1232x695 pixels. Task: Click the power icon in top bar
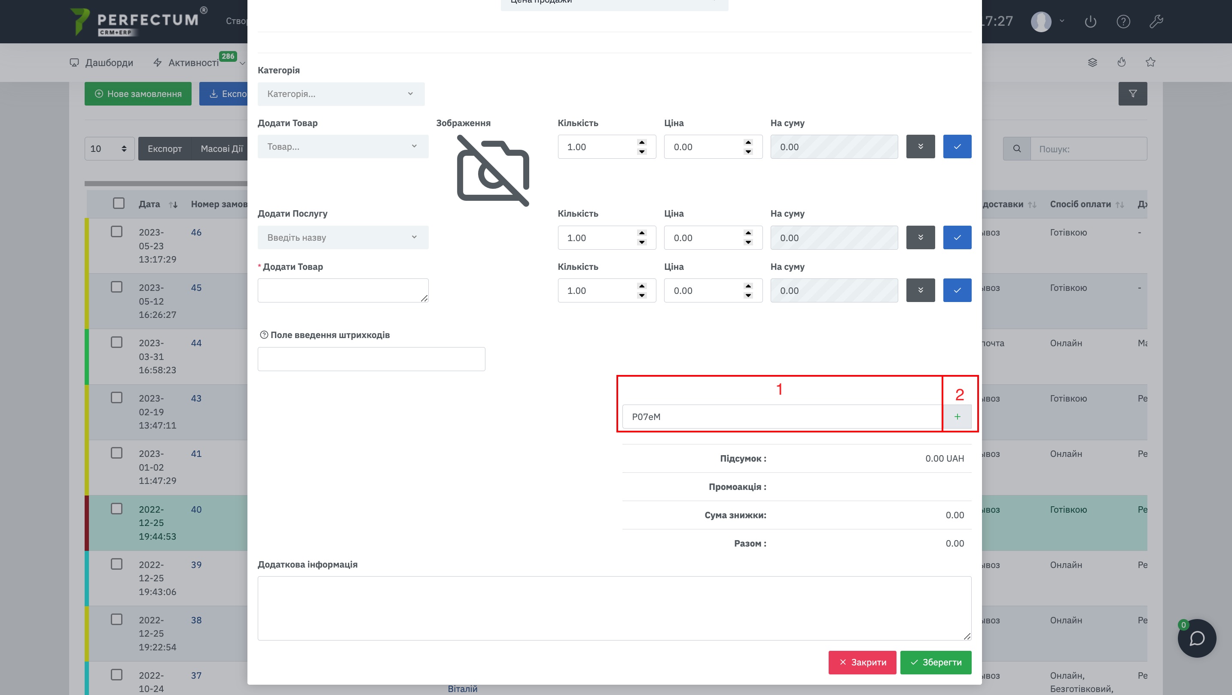tap(1090, 21)
